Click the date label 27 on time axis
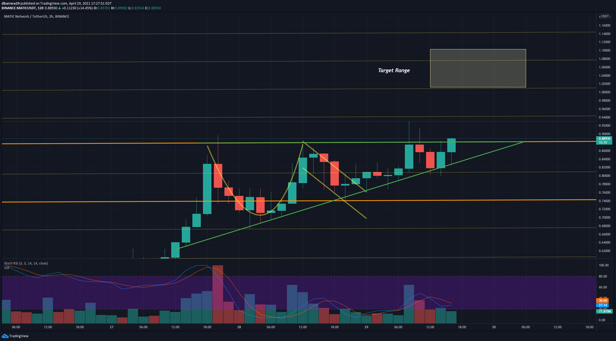Image resolution: width=616 pixels, height=341 pixels. pyautogui.click(x=112, y=327)
